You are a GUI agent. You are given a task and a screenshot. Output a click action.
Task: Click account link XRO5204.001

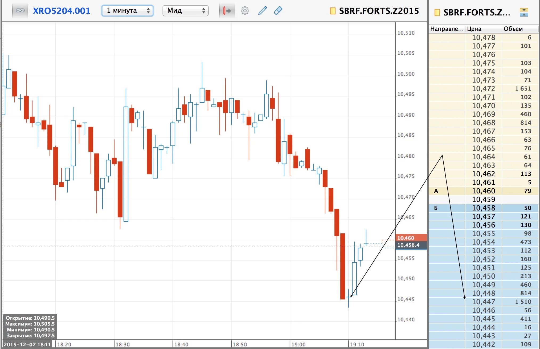point(62,11)
